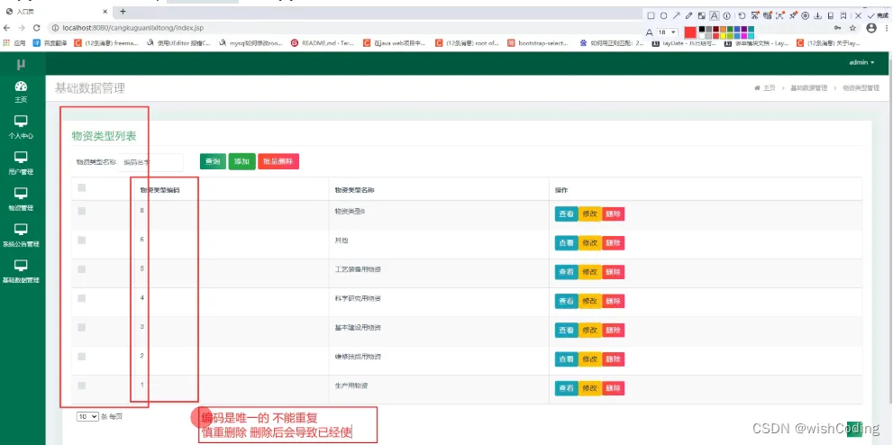The height and width of the screenshot is (445, 893).
Task: Focus the 物资类型名称 search field
Action: 151,162
